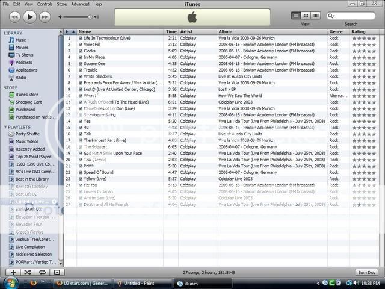Uncheck Life In Technicolour (Live) checkbox
The height and width of the screenshot is (289, 385).
coord(81,38)
